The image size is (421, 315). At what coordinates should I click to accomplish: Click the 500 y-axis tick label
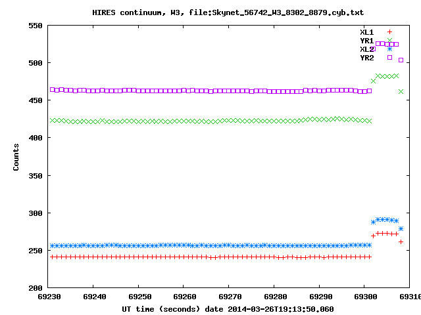click(36, 63)
